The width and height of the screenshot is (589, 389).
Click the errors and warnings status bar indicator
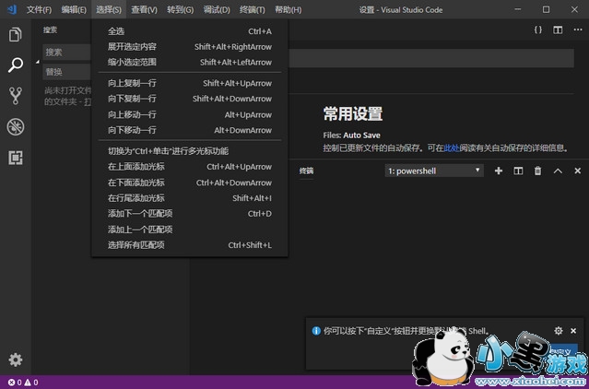pos(22,382)
